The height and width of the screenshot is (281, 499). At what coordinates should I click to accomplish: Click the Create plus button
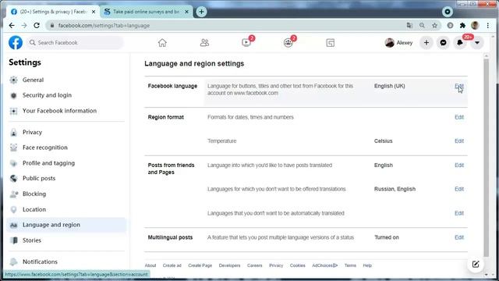pos(426,43)
